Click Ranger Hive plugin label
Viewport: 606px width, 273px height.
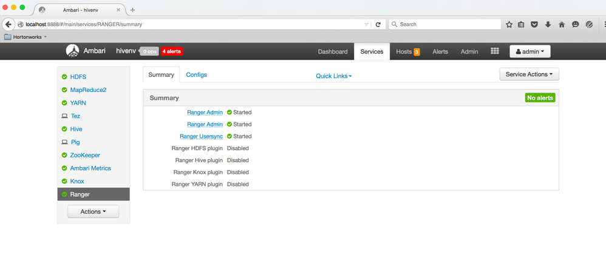point(199,160)
